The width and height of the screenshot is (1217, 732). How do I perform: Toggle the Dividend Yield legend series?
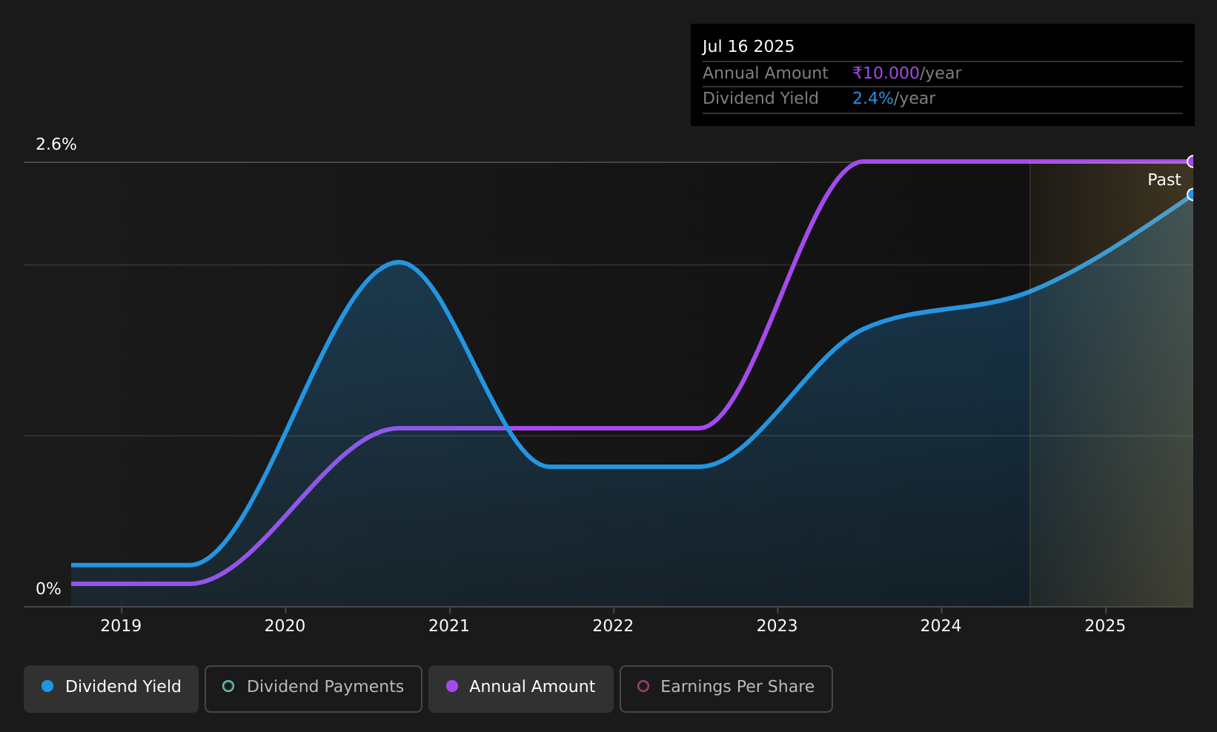click(111, 689)
